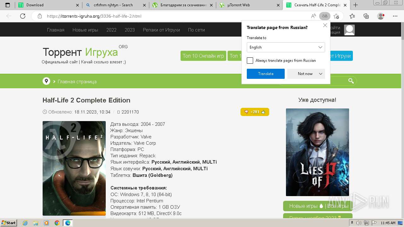This screenshot has width=404, height=227.
Task: Refresh the page with reload icon
Action: coord(23,16)
